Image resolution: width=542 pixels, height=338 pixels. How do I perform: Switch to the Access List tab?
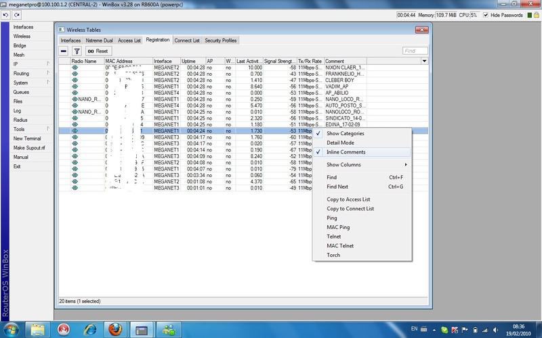pos(129,41)
